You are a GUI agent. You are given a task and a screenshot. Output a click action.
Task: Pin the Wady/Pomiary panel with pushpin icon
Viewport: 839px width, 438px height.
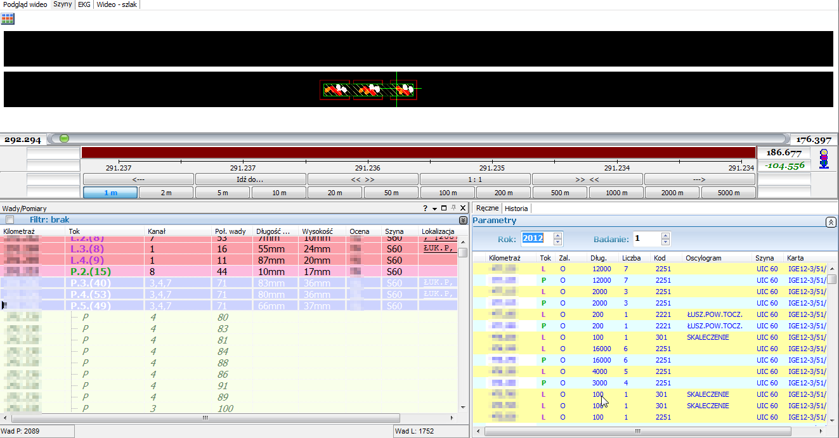453,208
